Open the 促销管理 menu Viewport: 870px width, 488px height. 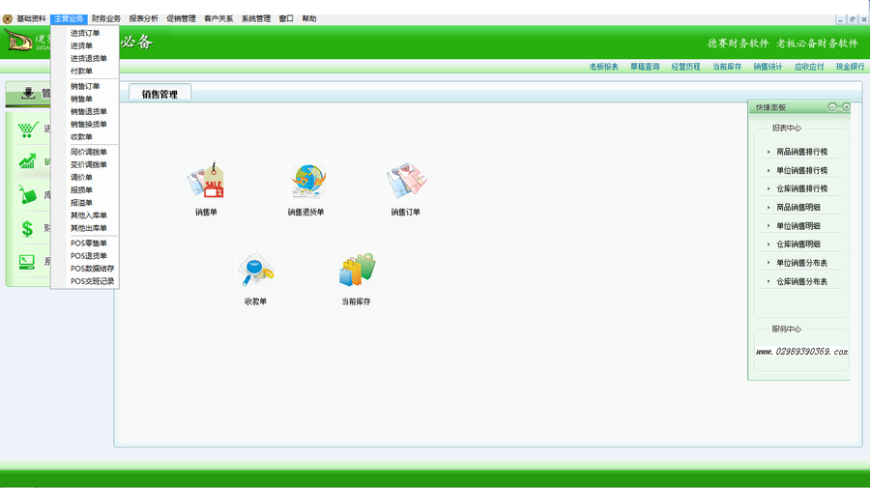click(x=181, y=19)
